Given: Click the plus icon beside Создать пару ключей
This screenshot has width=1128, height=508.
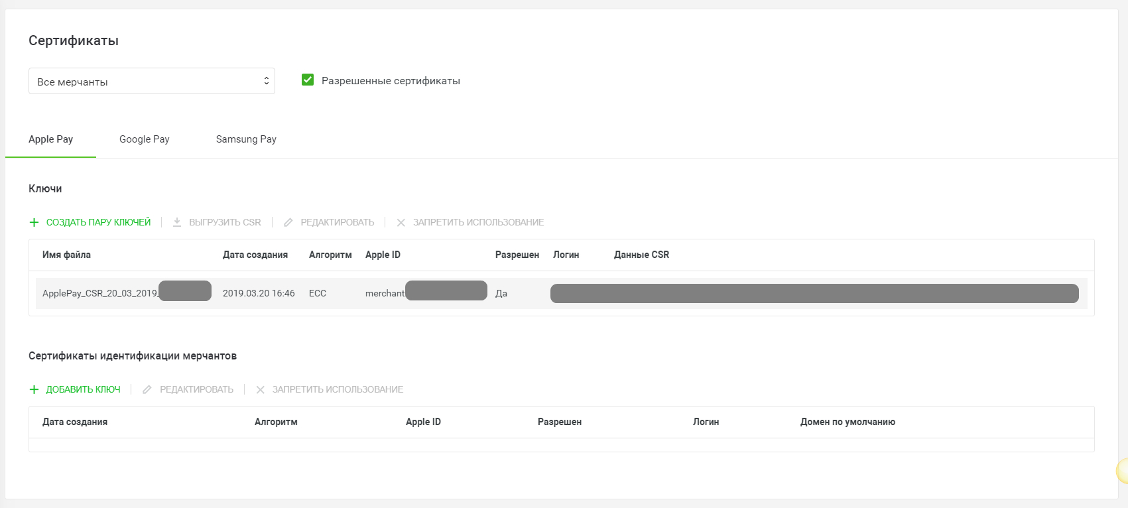Looking at the screenshot, I should tap(34, 222).
